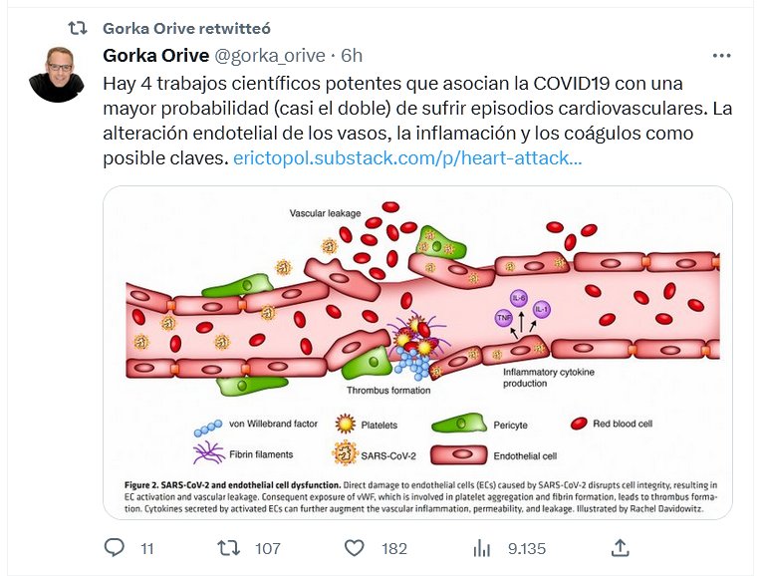This screenshot has height=576, width=761.
Task: Click the reply count 11
Action: (x=146, y=547)
